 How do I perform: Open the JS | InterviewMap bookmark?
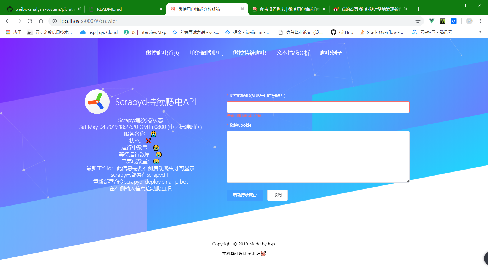[x=145, y=32]
